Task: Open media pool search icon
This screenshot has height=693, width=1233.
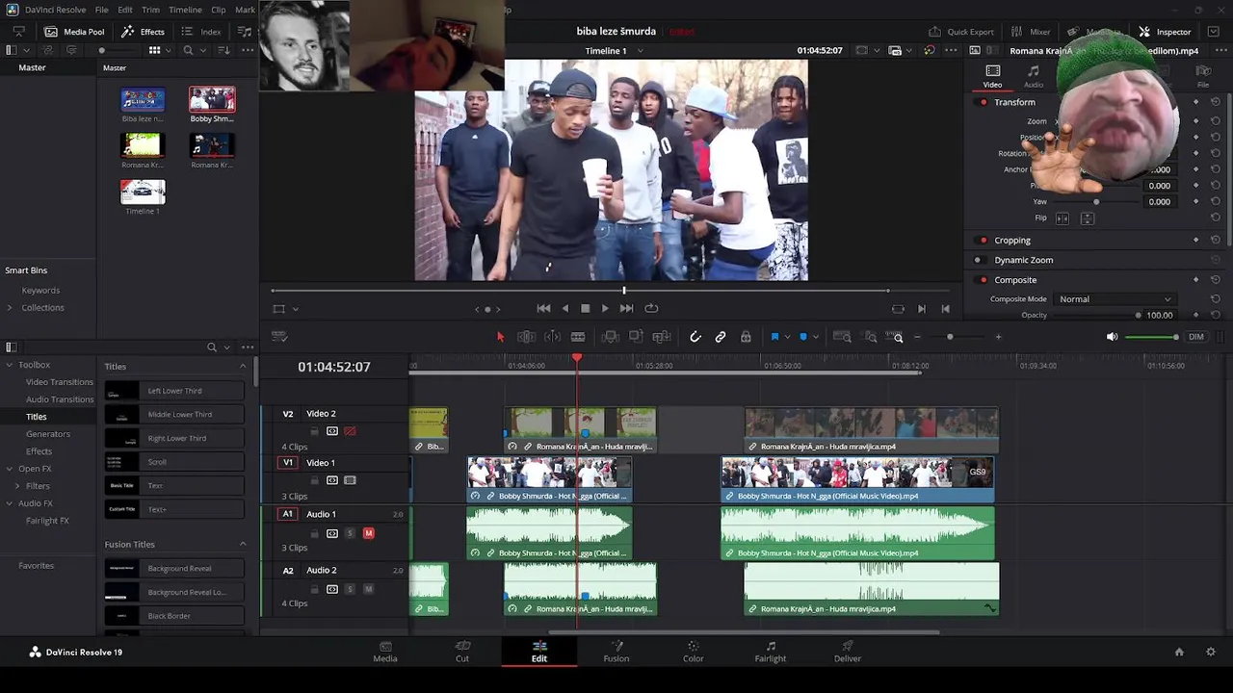Action: click(x=188, y=50)
